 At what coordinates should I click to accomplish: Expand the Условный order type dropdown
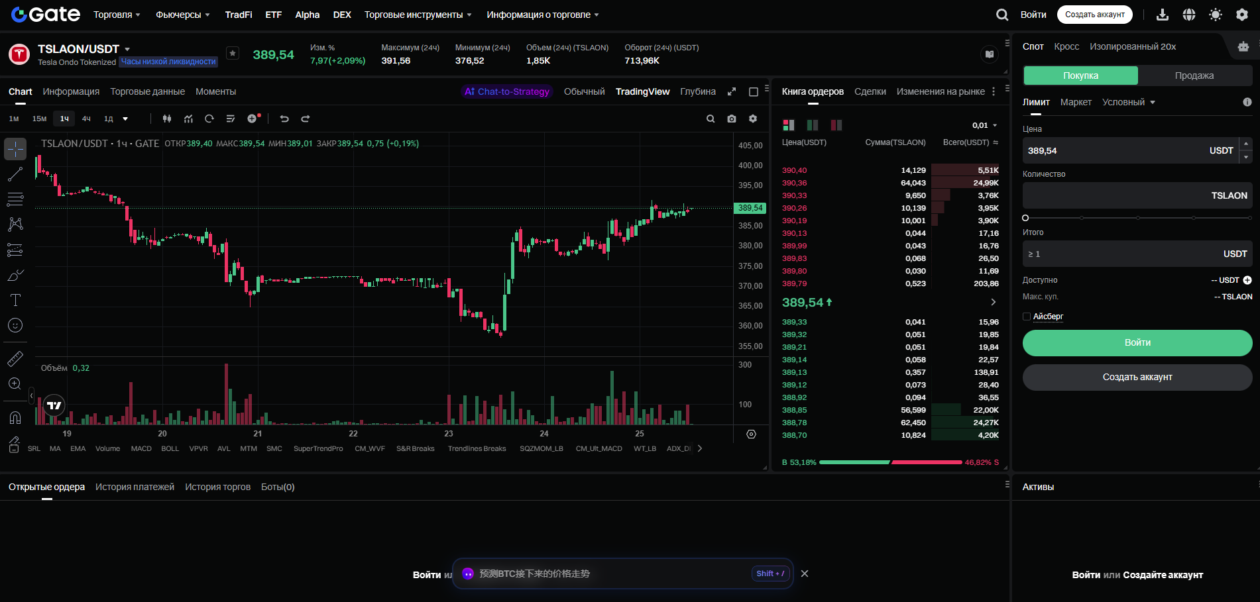[x=1129, y=102]
